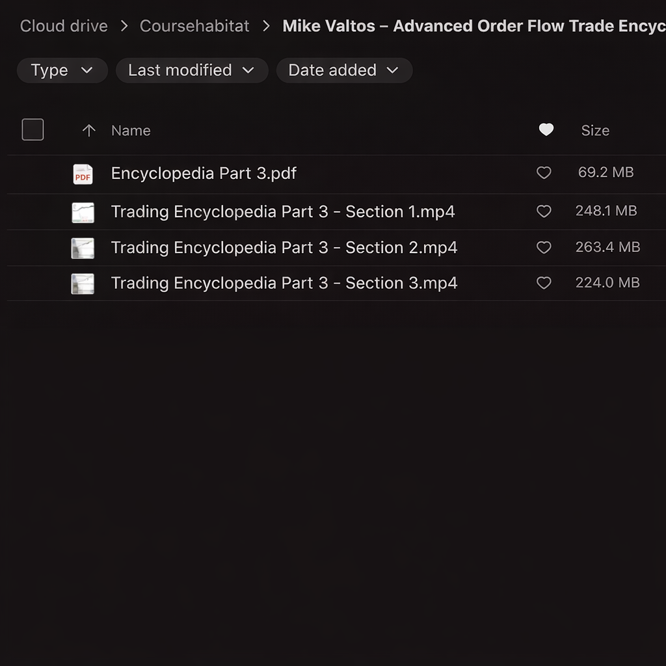Mark Section 3.mp4 as favorite

(x=544, y=283)
